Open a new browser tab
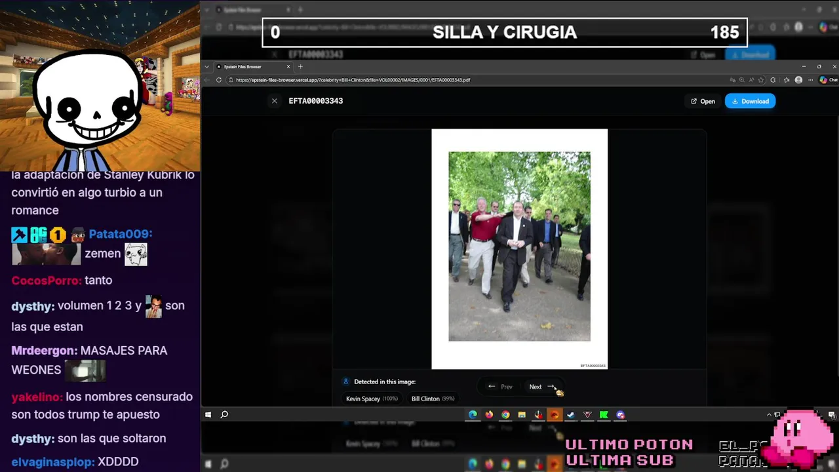This screenshot has width=839, height=472. (x=300, y=66)
